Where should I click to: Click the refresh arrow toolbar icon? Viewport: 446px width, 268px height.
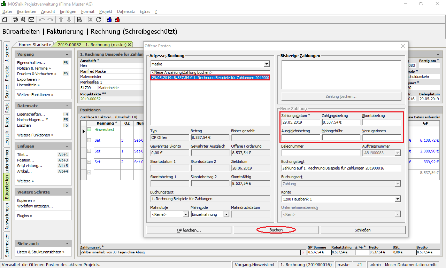(99, 19)
